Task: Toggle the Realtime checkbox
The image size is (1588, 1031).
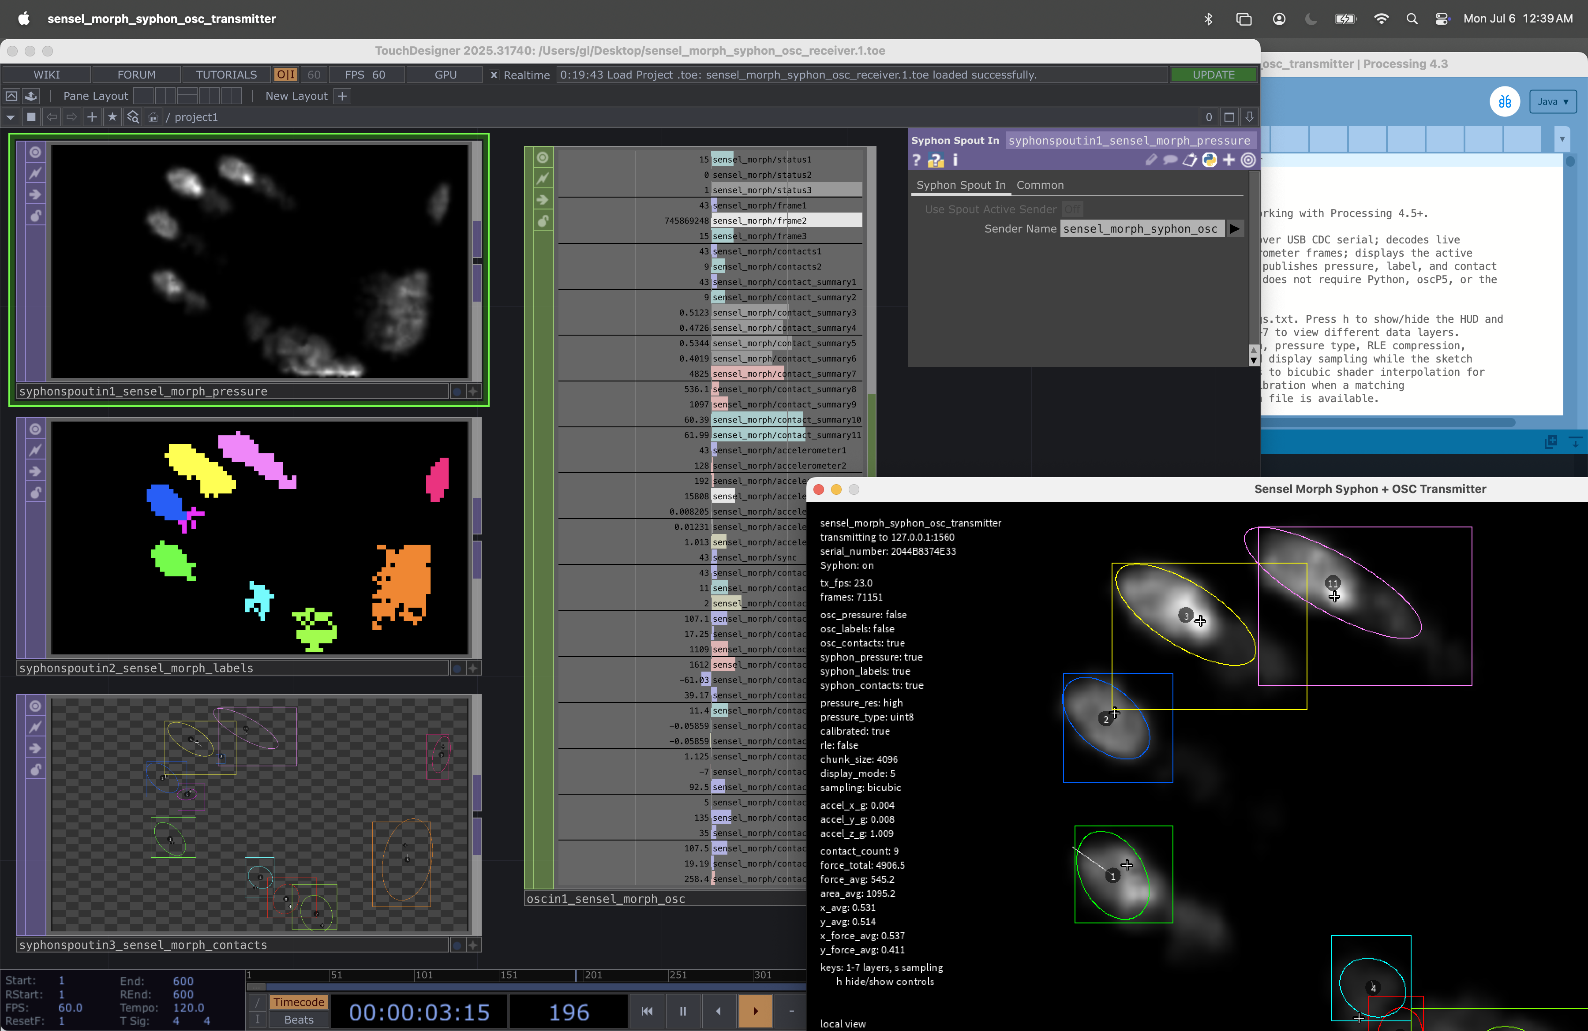Action: (494, 75)
